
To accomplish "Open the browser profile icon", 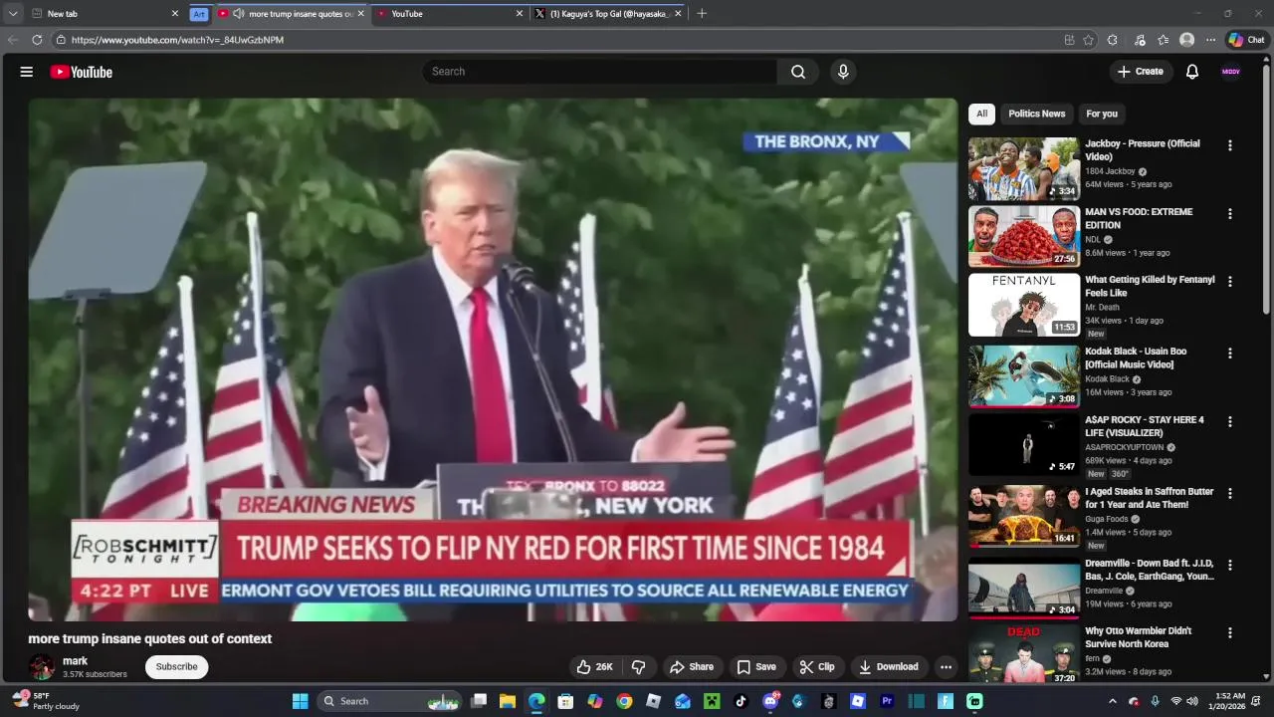I will click(1186, 40).
